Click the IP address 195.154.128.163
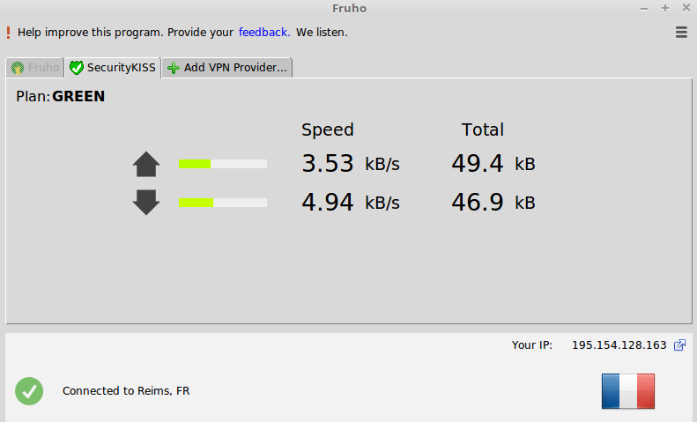The height and width of the screenshot is (422, 697). tap(619, 345)
